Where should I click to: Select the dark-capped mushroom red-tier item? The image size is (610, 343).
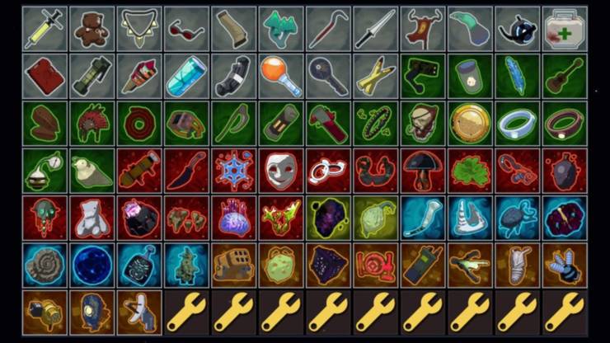(x=423, y=171)
